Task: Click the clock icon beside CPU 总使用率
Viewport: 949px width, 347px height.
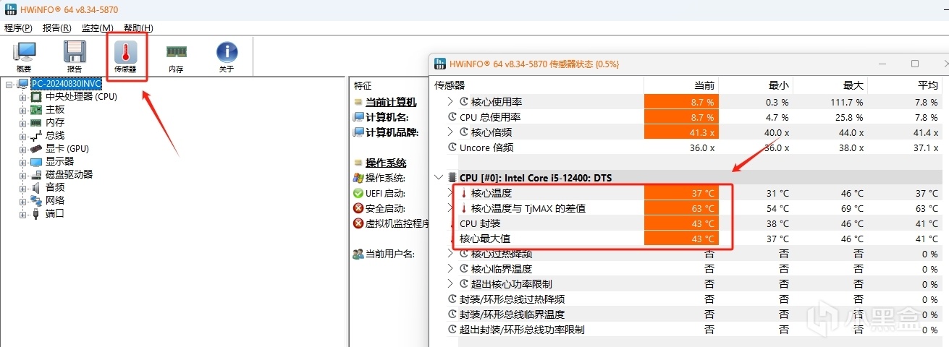Action: click(x=452, y=117)
